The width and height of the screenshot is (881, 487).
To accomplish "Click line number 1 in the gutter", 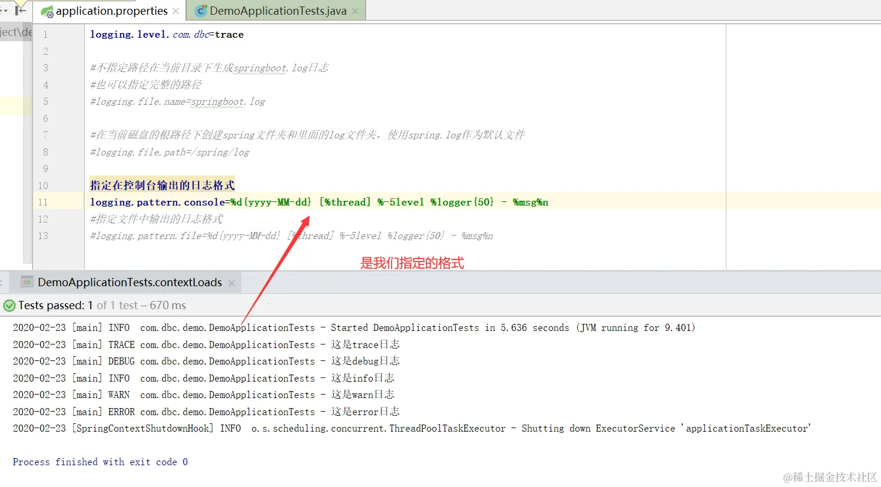I will (x=45, y=34).
